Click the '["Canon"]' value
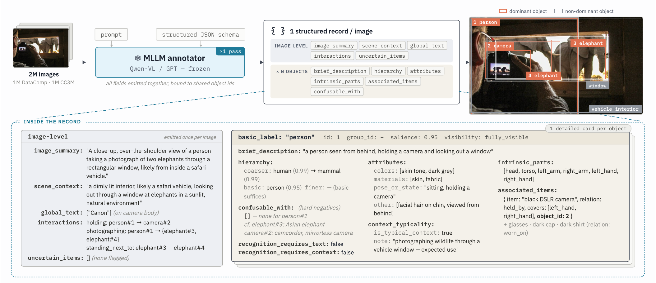The width and height of the screenshot is (656, 283). (x=99, y=213)
